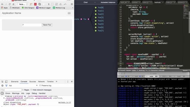Click the red extension icon in browser toolbar
Screen dimensions: 190x107
(35, 4)
